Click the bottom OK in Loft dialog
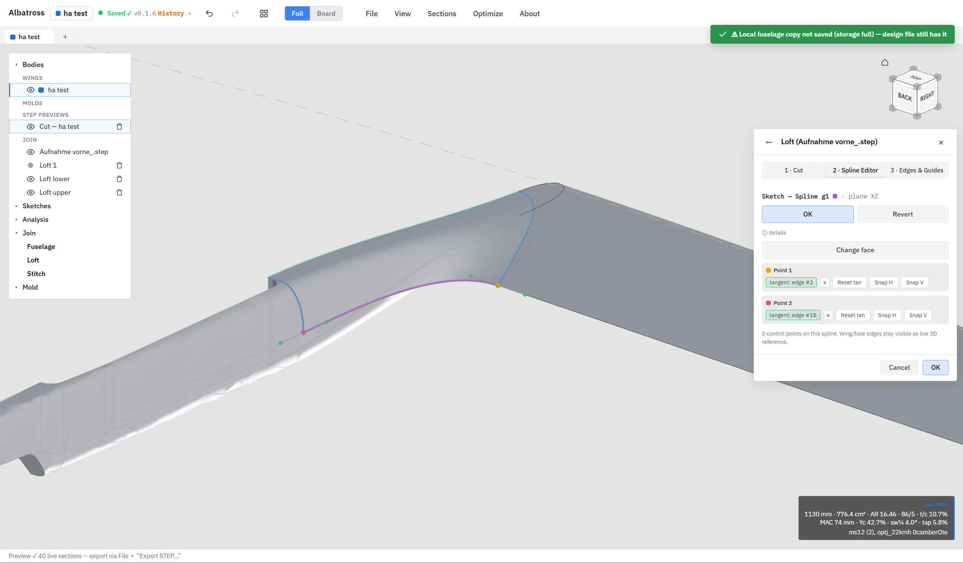 935,367
